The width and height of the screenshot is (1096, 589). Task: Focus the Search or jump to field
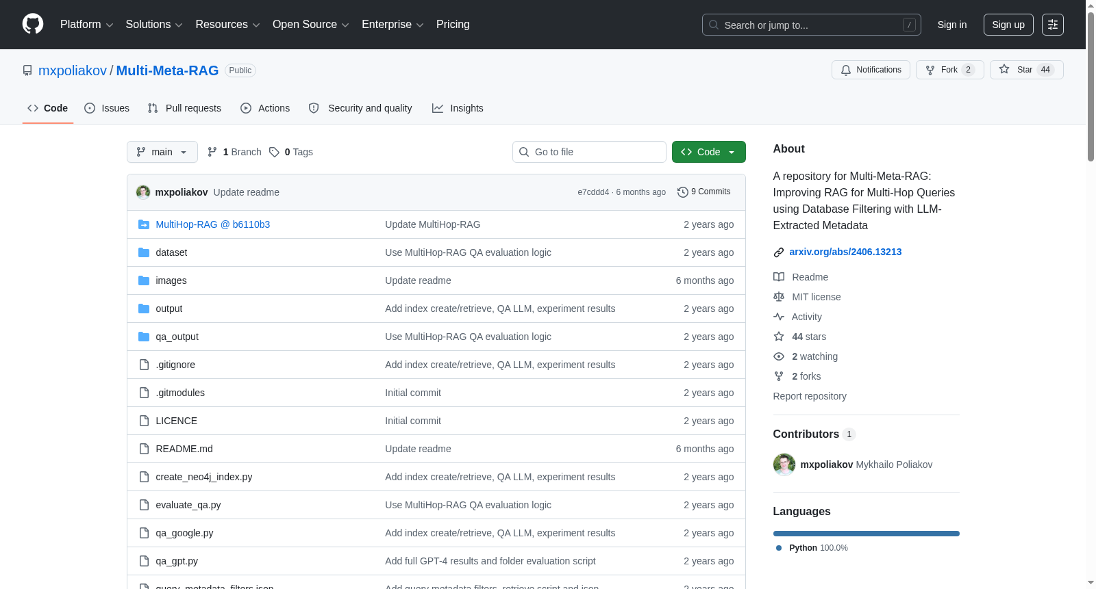point(811,25)
